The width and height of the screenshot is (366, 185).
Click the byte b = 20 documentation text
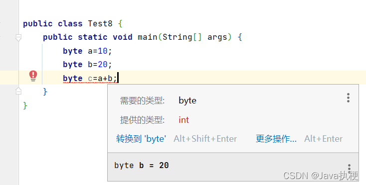[x=142, y=166]
